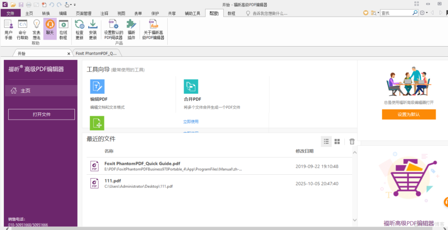The height and width of the screenshot is (230, 448).
Task: Select the 编辑PDF tool in tool wizard
Action: coord(98,86)
